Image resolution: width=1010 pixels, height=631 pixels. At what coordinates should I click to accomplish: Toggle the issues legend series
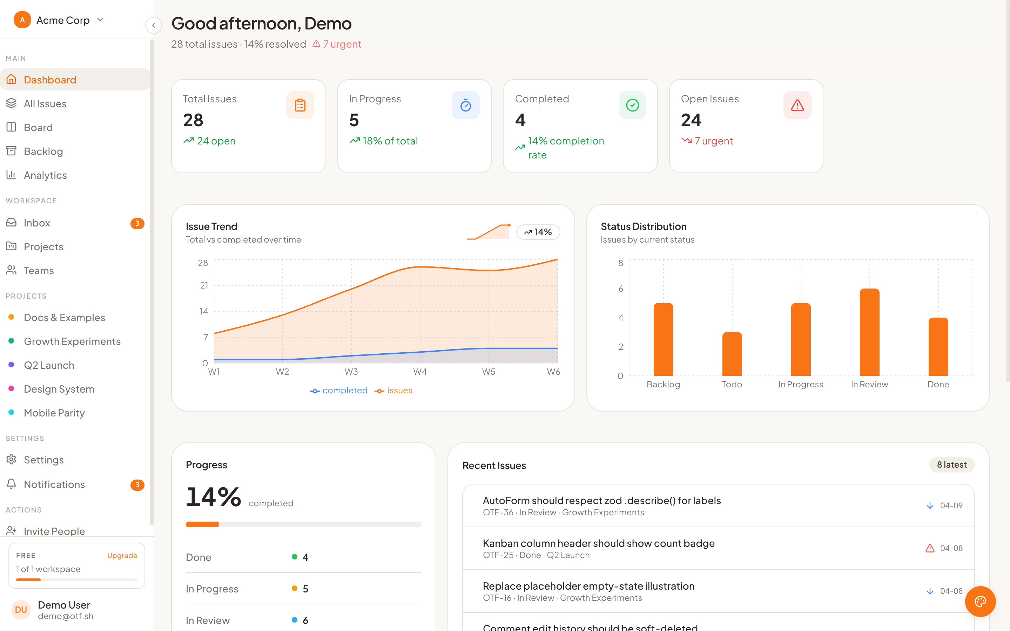coord(393,390)
